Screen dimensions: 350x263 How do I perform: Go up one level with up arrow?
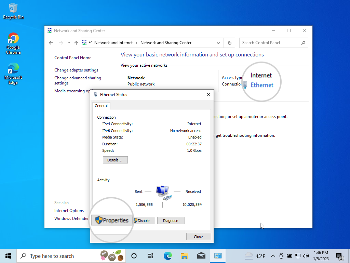pyautogui.click(x=76, y=43)
